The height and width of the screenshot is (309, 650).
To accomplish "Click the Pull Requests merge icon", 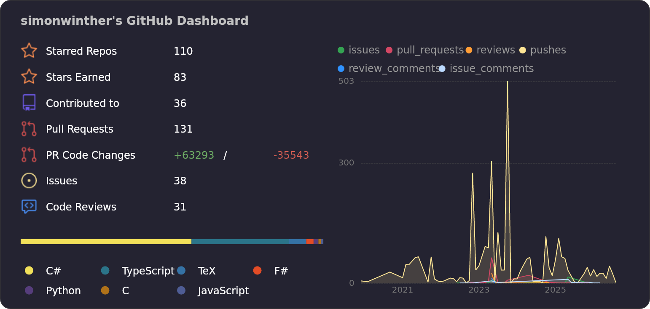I will [x=29, y=129].
